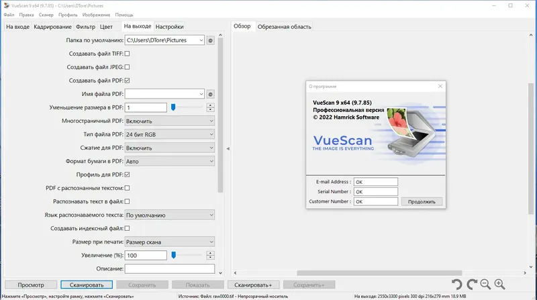Click the VueScan app icon in title bar
The height and width of the screenshot is (300, 537).
(7, 5)
